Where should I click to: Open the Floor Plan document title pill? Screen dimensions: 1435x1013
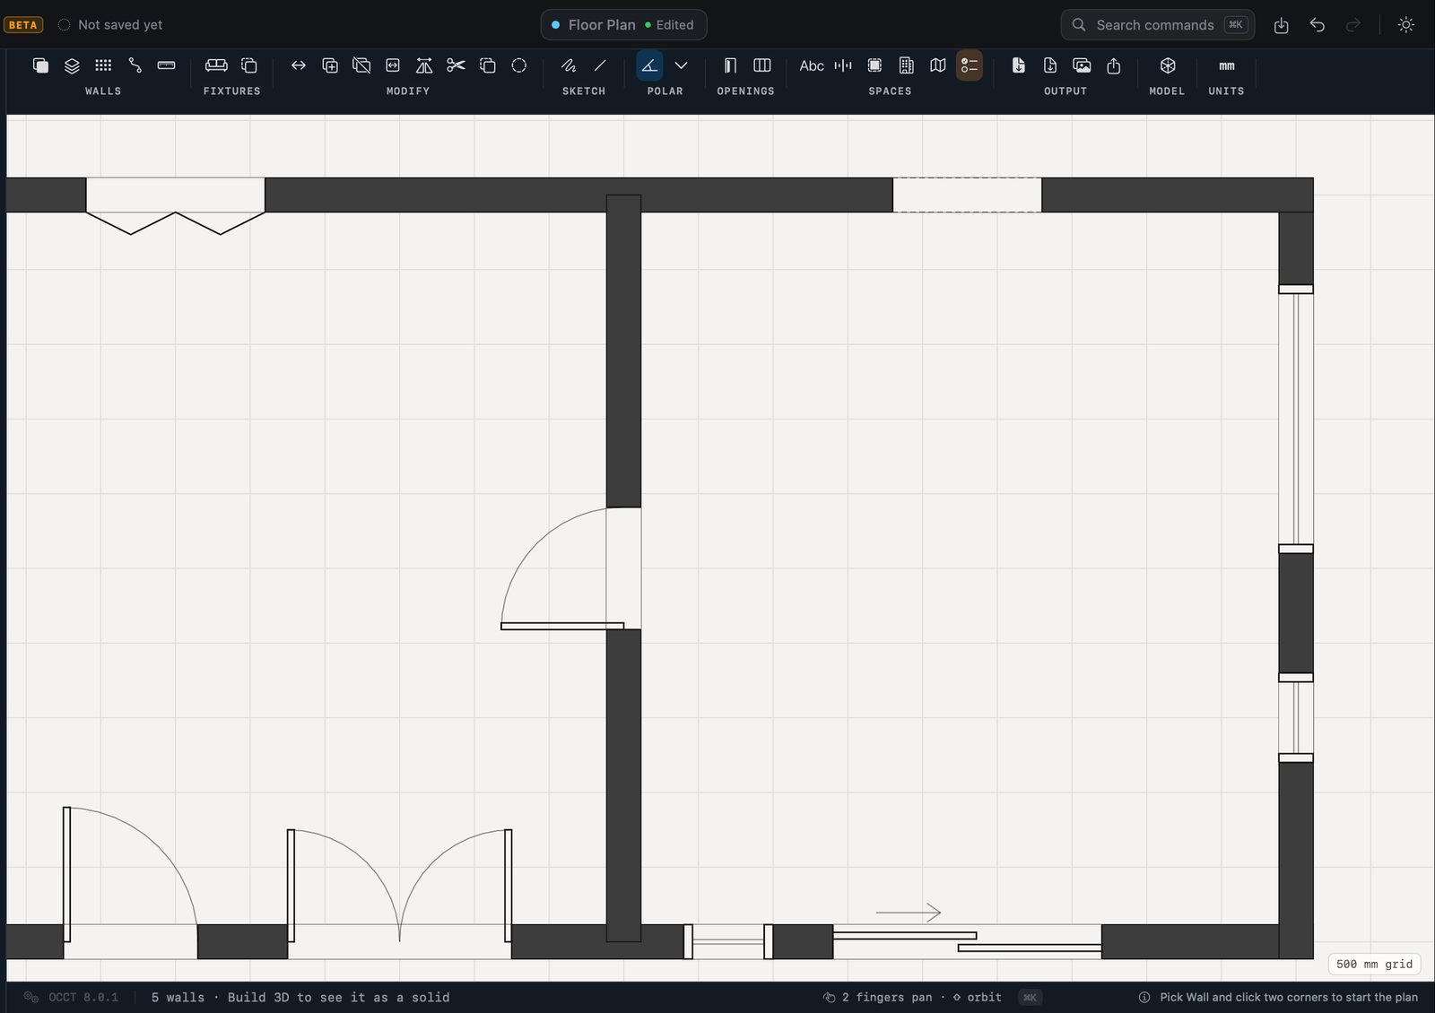tap(623, 25)
